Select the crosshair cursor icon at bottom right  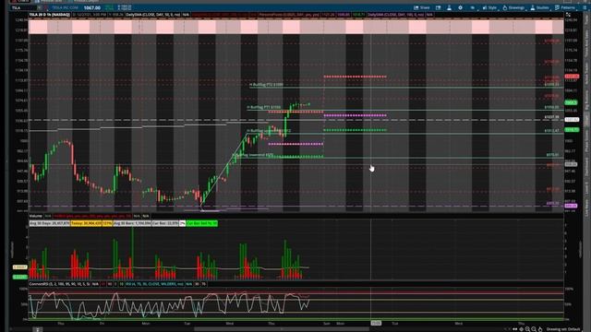[x=521, y=329]
